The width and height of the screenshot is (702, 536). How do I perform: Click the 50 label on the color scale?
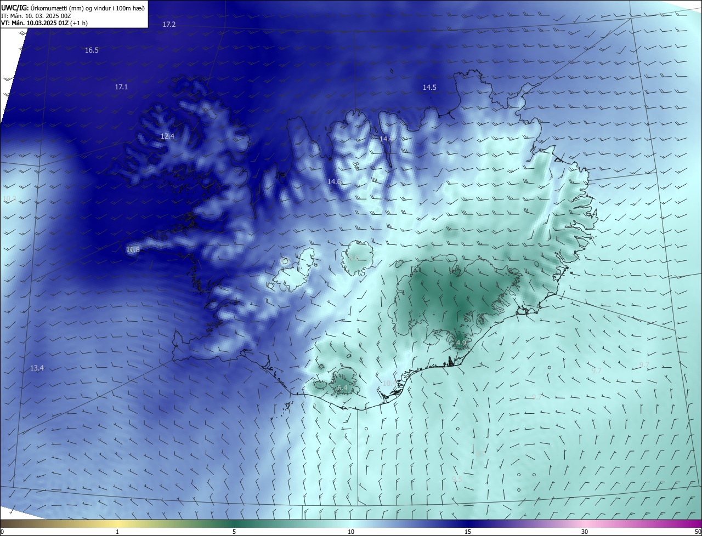698,532
